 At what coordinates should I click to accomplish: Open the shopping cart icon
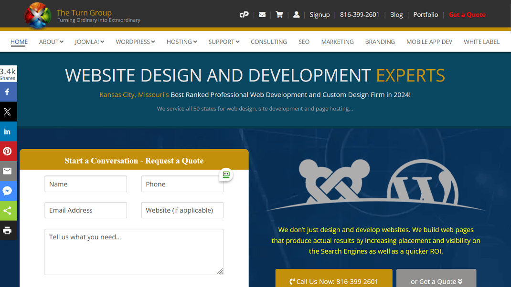coord(279,15)
